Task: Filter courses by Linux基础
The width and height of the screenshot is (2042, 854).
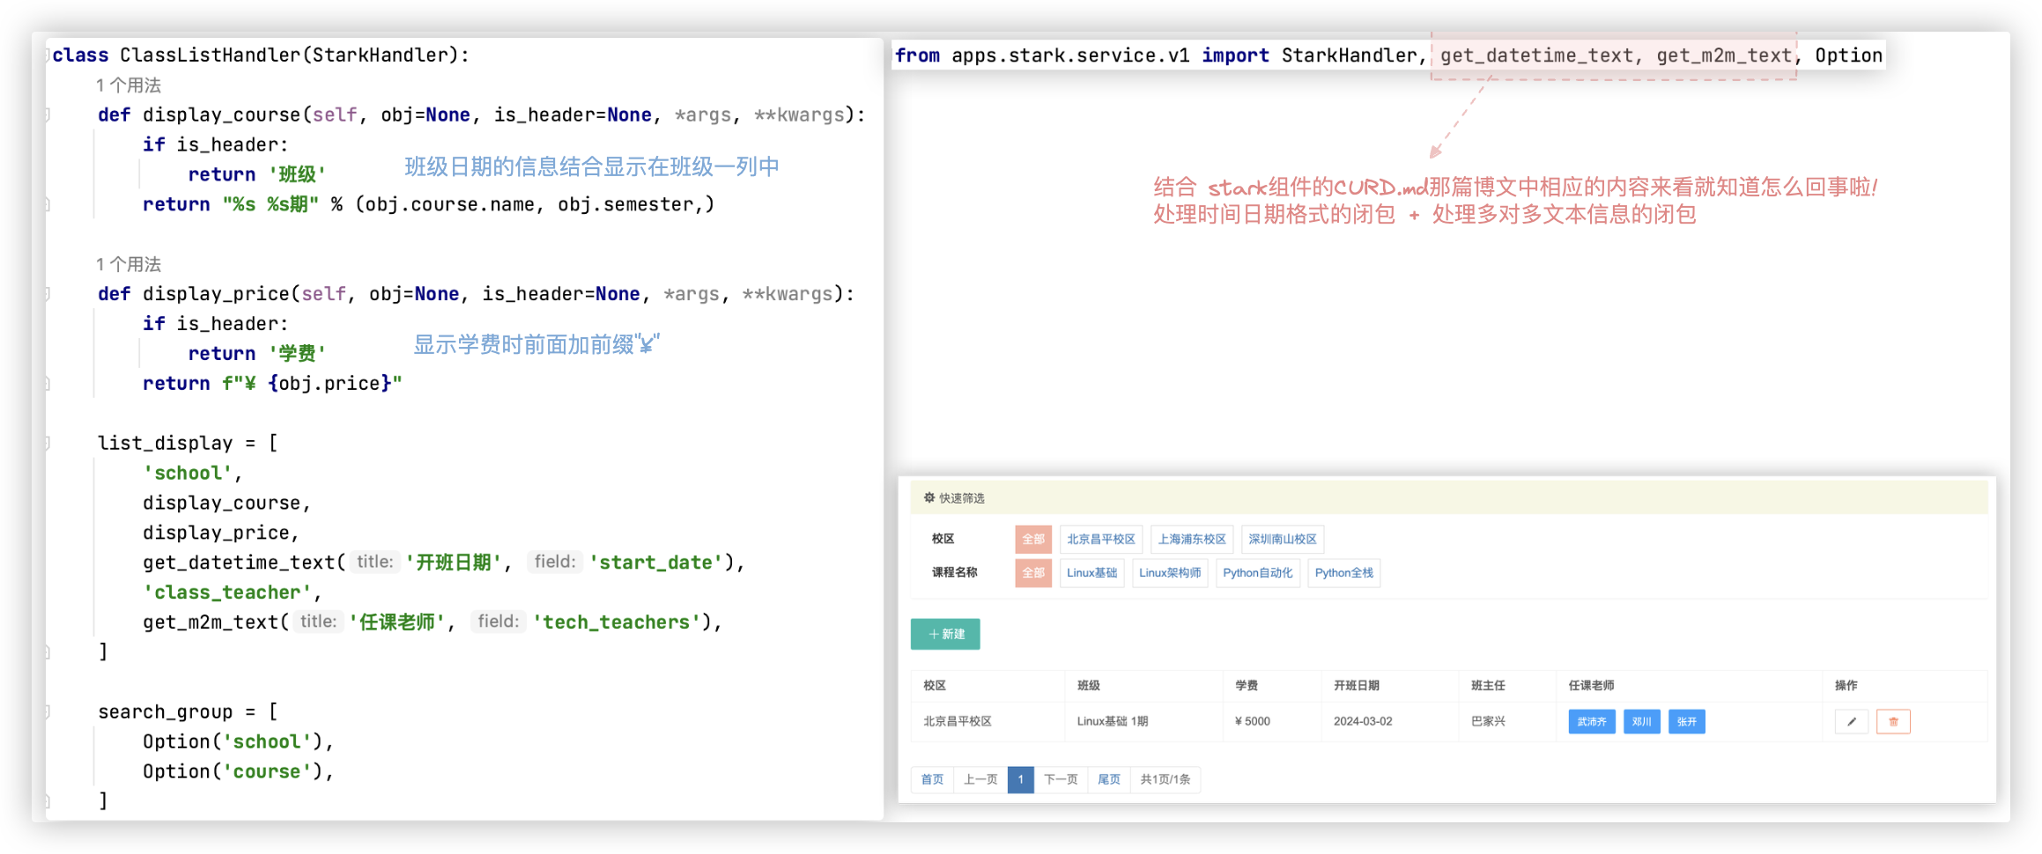Action: [1091, 572]
